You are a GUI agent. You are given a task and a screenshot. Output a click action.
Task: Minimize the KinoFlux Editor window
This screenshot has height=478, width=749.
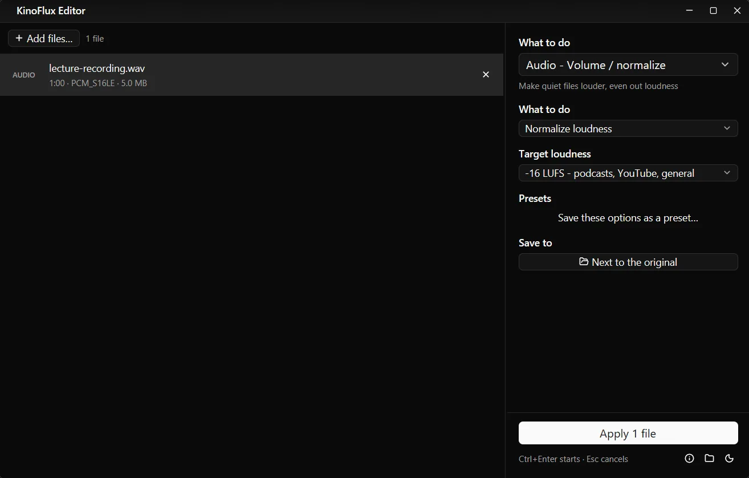689,11
